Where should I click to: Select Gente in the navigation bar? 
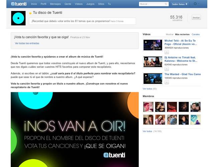click(68, 4)
